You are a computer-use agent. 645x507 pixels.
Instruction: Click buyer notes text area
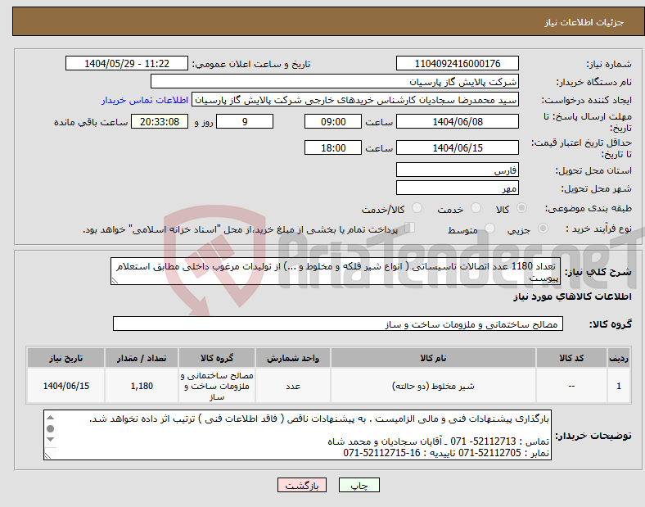tap(297, 435)
